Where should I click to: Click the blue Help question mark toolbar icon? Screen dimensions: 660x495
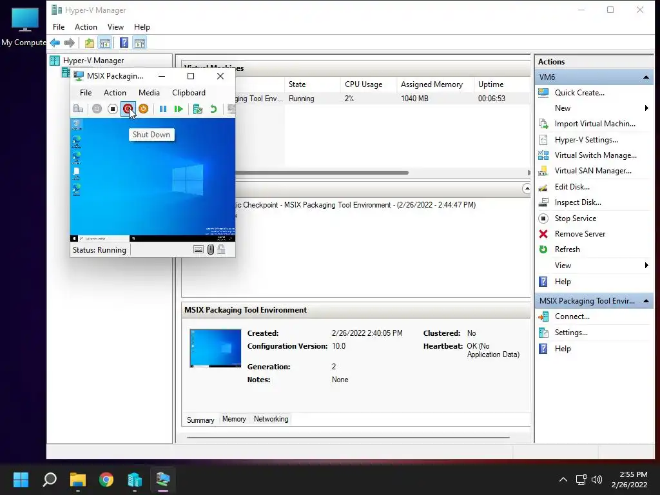(x=124, y=43)
